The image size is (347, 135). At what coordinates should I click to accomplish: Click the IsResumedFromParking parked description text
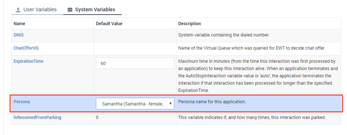point(252,117)
